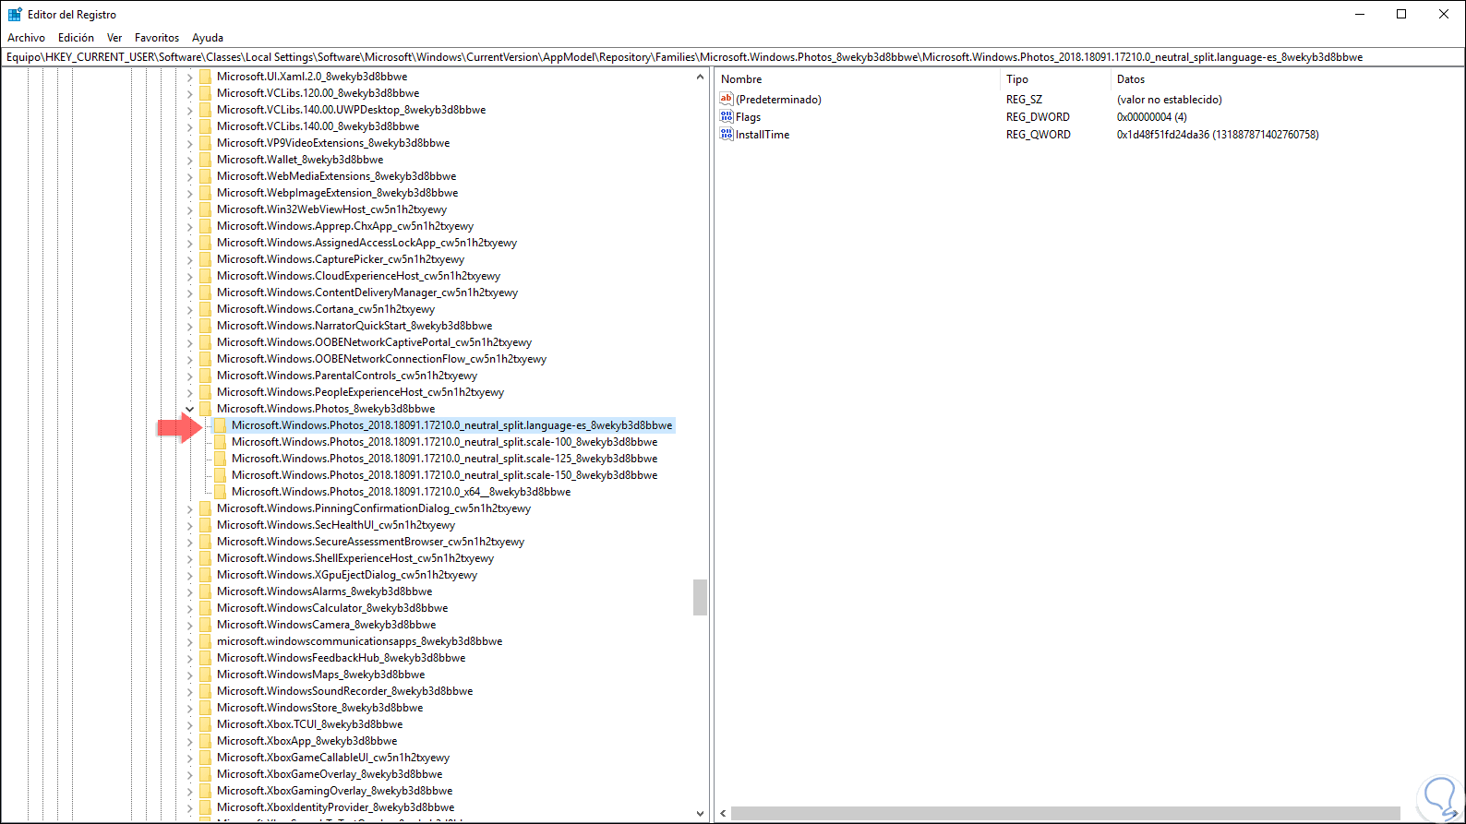
Task: Click folder icon of Microsoft.WindowsStore_8wekyb3d8bbwe
Action: click(205, 708)
